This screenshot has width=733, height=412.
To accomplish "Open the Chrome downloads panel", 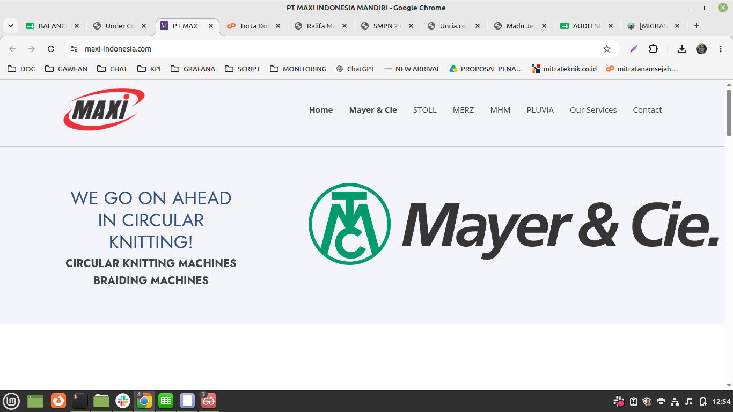I will pyautogui.click(x=682, y=49).
